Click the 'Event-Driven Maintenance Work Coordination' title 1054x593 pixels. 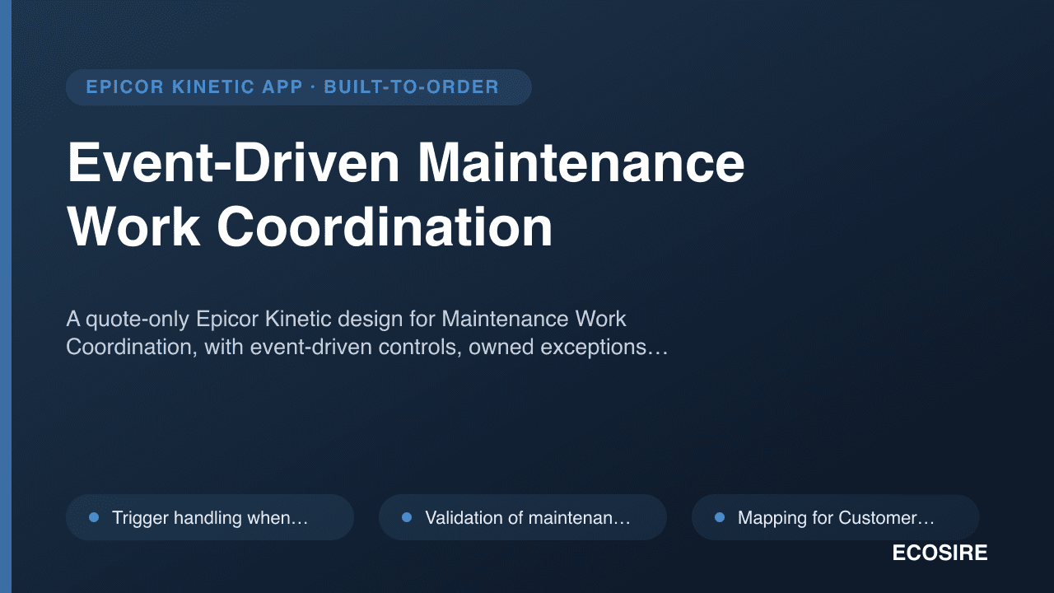(406, 195)
